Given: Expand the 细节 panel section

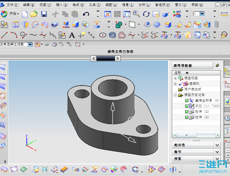Looking at the screenshot, I should [217, 152].
